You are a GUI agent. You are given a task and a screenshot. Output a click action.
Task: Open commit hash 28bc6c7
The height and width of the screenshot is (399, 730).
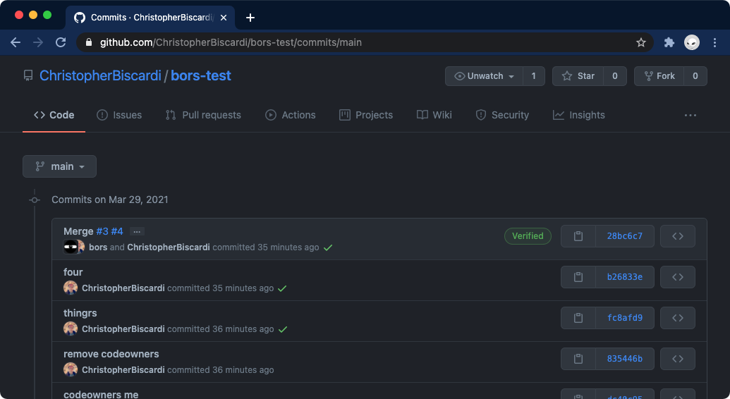coord(625,236)
